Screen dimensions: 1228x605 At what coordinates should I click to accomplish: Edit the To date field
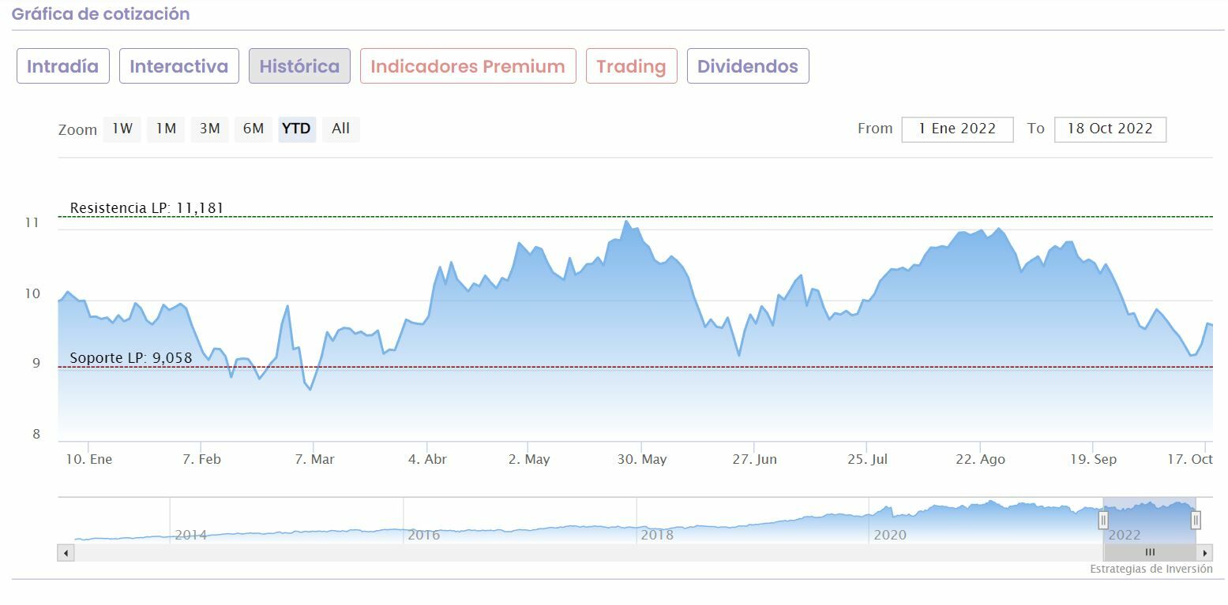(x=1110, y=129)
